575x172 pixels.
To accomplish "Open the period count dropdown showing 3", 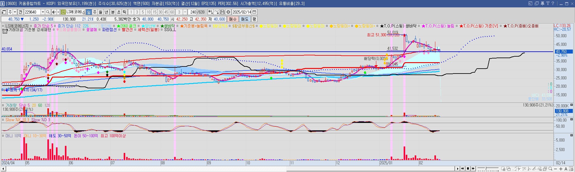I will 185,12.
